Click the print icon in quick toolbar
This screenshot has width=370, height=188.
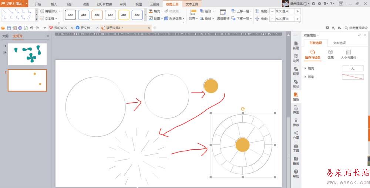[x=20, y=28]
